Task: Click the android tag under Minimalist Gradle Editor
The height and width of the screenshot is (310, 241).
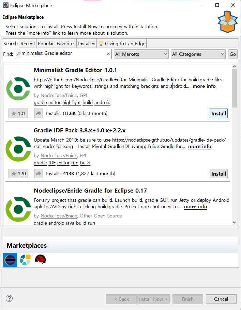Action: coord(102,102)
